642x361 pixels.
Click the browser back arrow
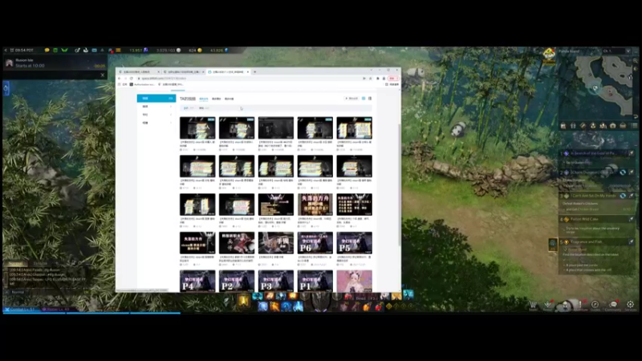click(120, 78)
